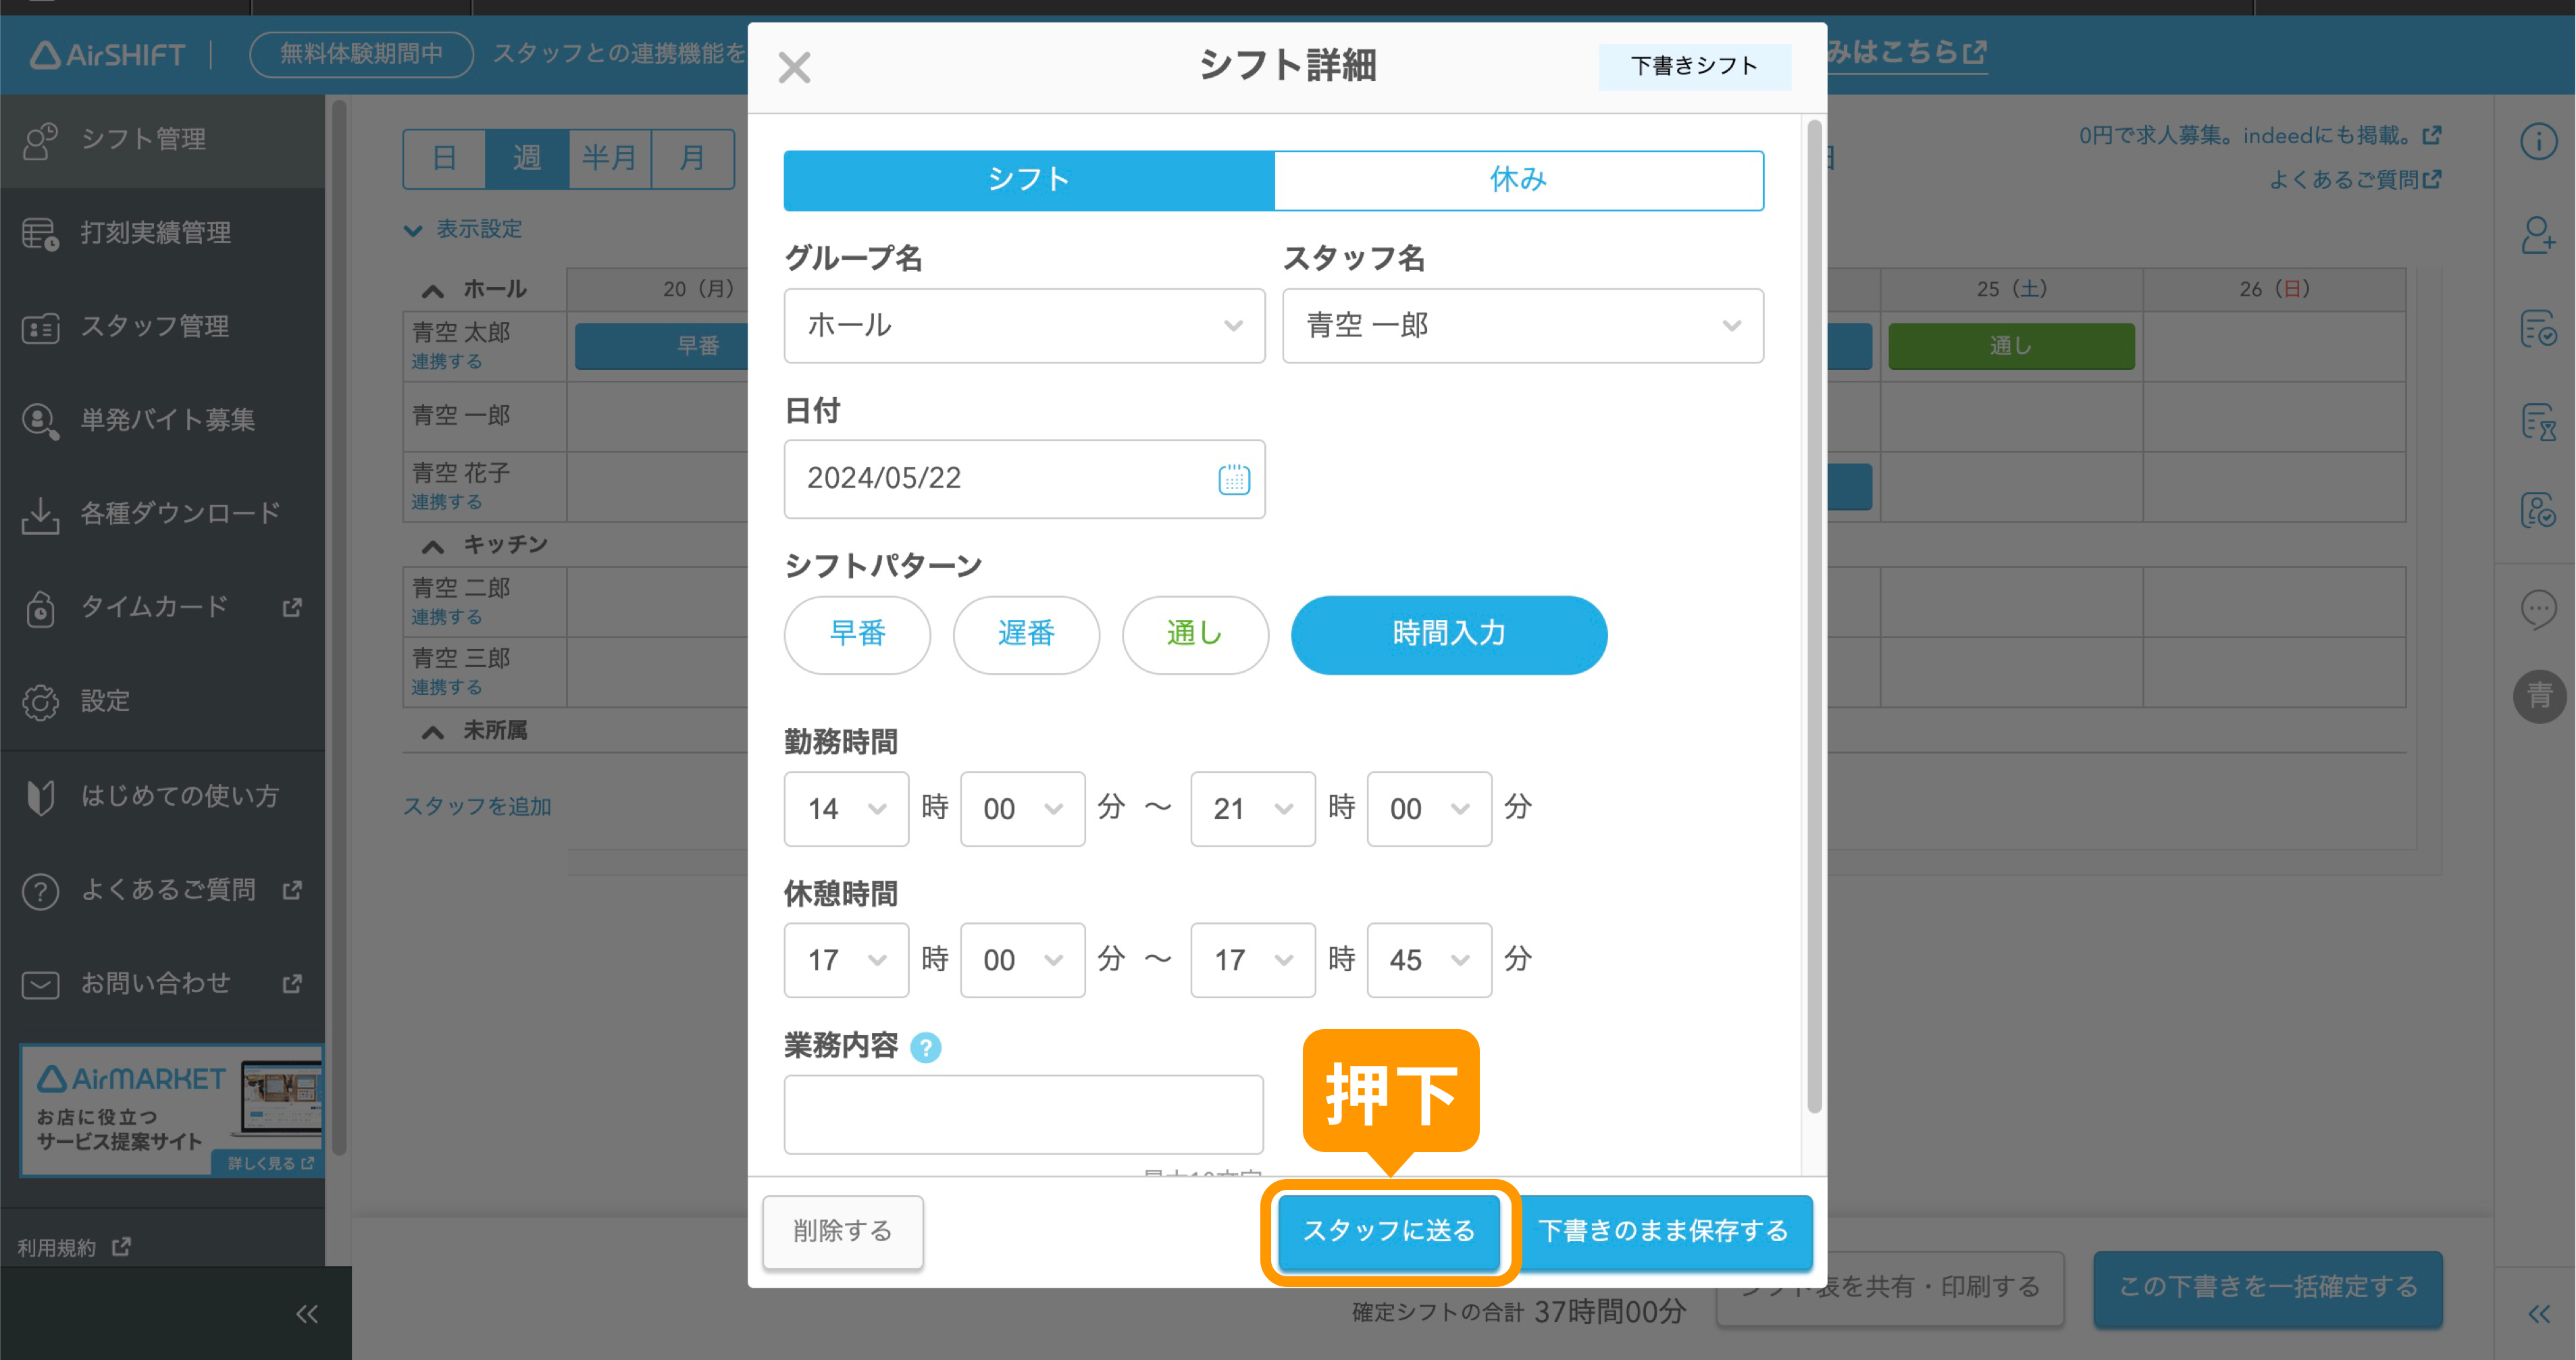Click the AirSHIFT logo
This screenshot has width=2576, height=1360.
(107, 54)
